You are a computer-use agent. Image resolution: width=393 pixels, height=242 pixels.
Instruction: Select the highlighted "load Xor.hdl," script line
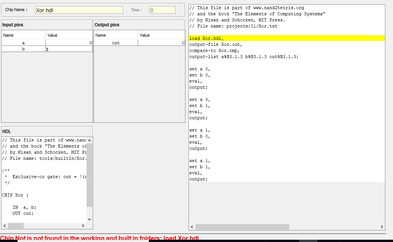(x=206, y=38)
